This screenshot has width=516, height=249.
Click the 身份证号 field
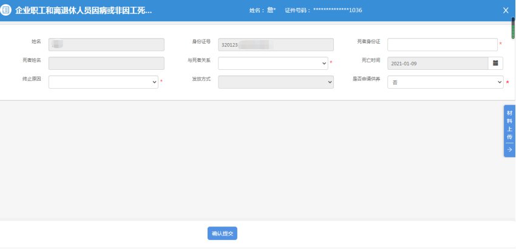pos(276,44)
